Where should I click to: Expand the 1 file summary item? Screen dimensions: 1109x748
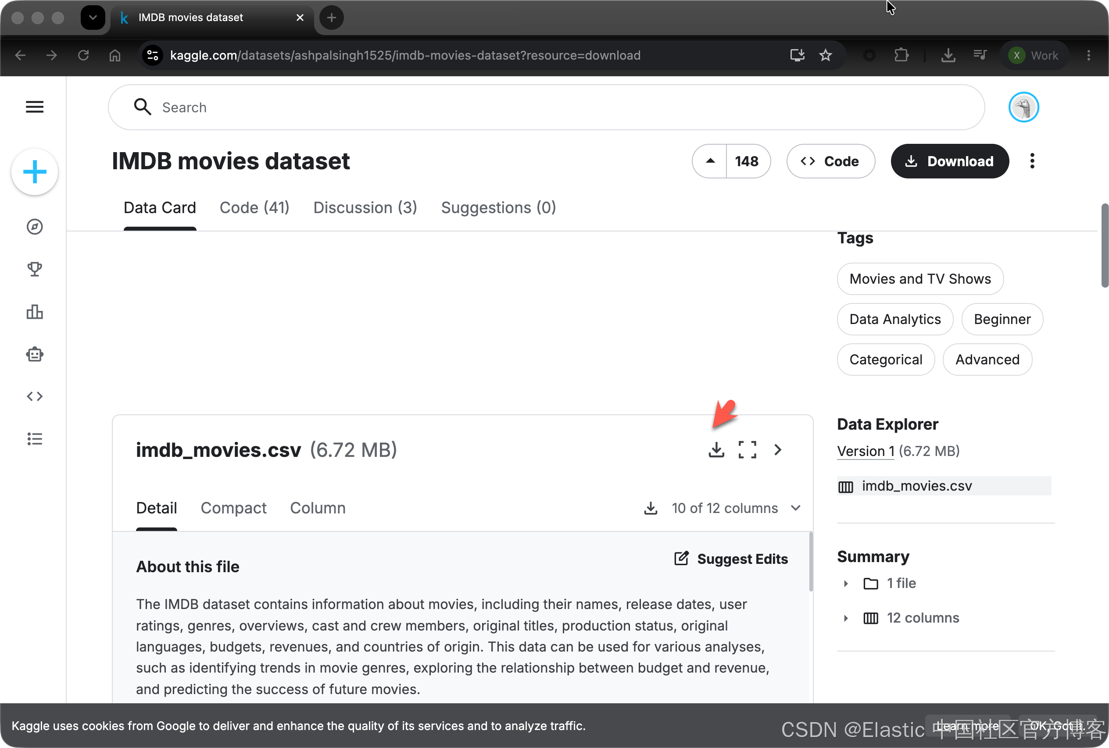(x=846, y=584)
